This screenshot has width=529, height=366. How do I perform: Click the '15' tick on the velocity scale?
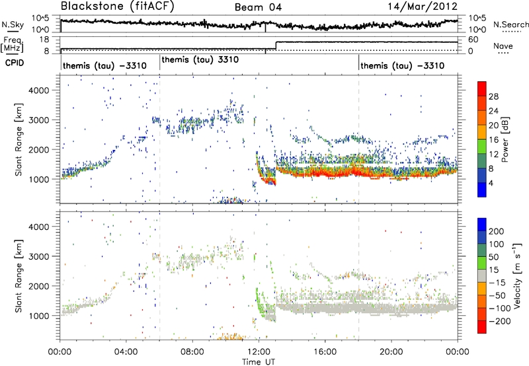(x=493, y=270)
